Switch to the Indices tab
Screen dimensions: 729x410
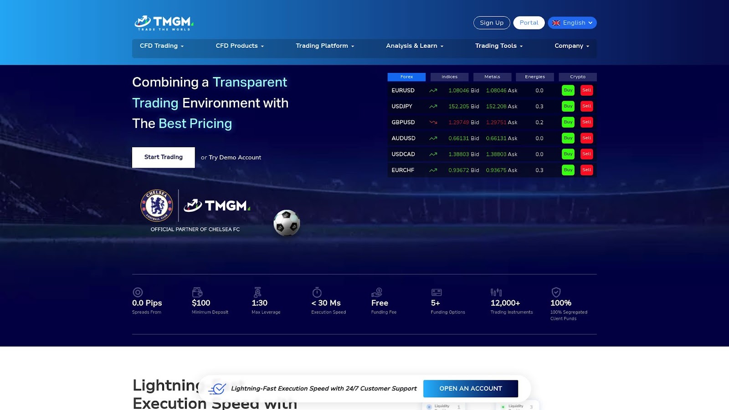pos(449,77)
